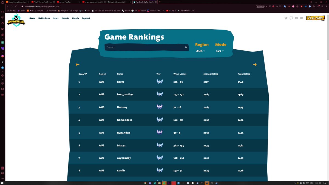Screen dimensions: 329x185
Task: Open Battle Pass menu
Action: point(44,18)
